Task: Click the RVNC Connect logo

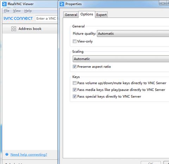Action: point(18,18)
